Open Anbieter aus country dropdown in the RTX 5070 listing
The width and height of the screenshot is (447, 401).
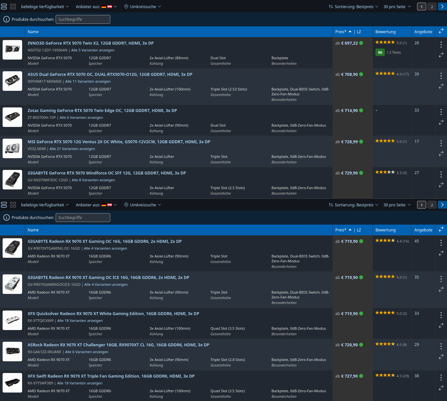tap(96, 7)
